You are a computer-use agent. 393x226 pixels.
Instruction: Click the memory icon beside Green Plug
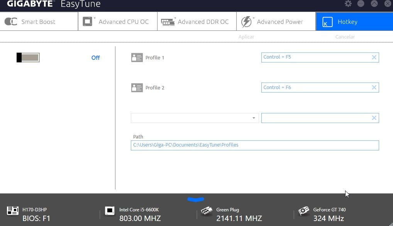tap(207, 211)
